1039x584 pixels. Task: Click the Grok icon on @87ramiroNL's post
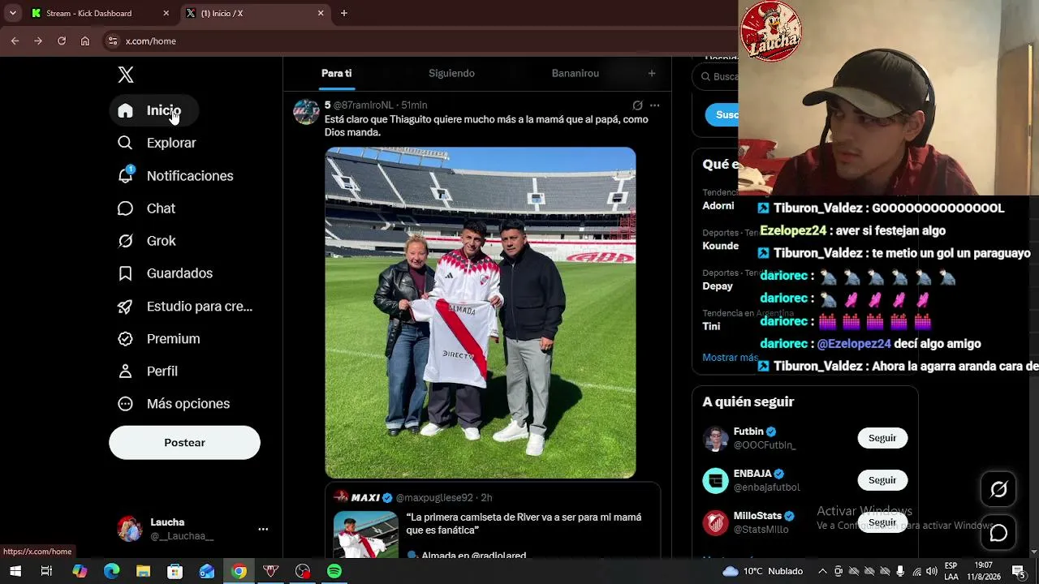tap(637, 105)
